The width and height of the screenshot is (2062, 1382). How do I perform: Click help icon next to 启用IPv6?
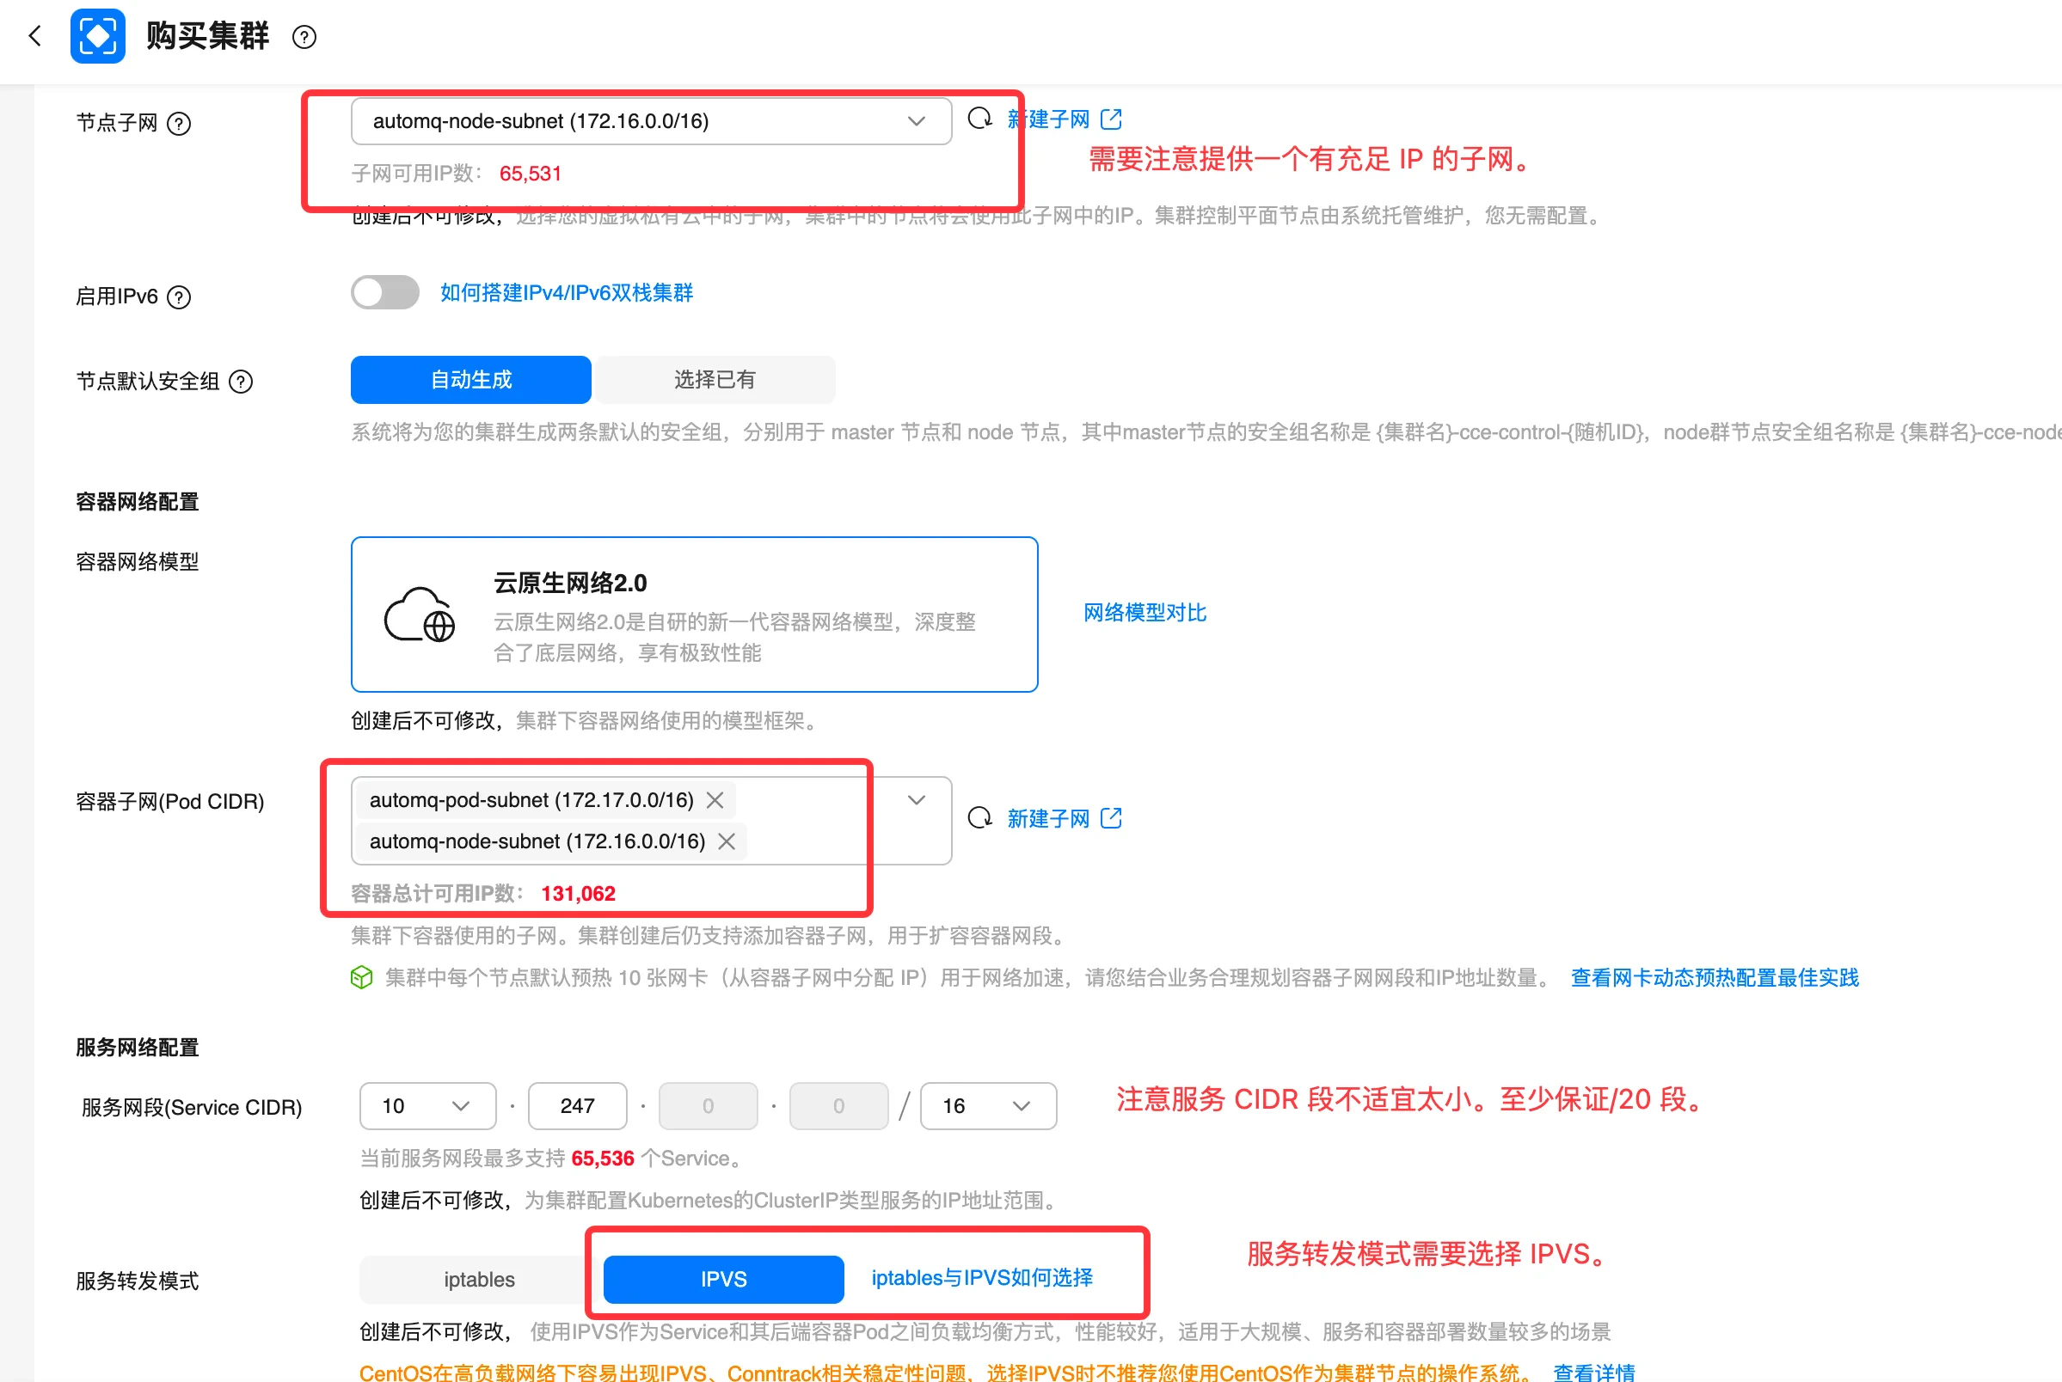179,297
